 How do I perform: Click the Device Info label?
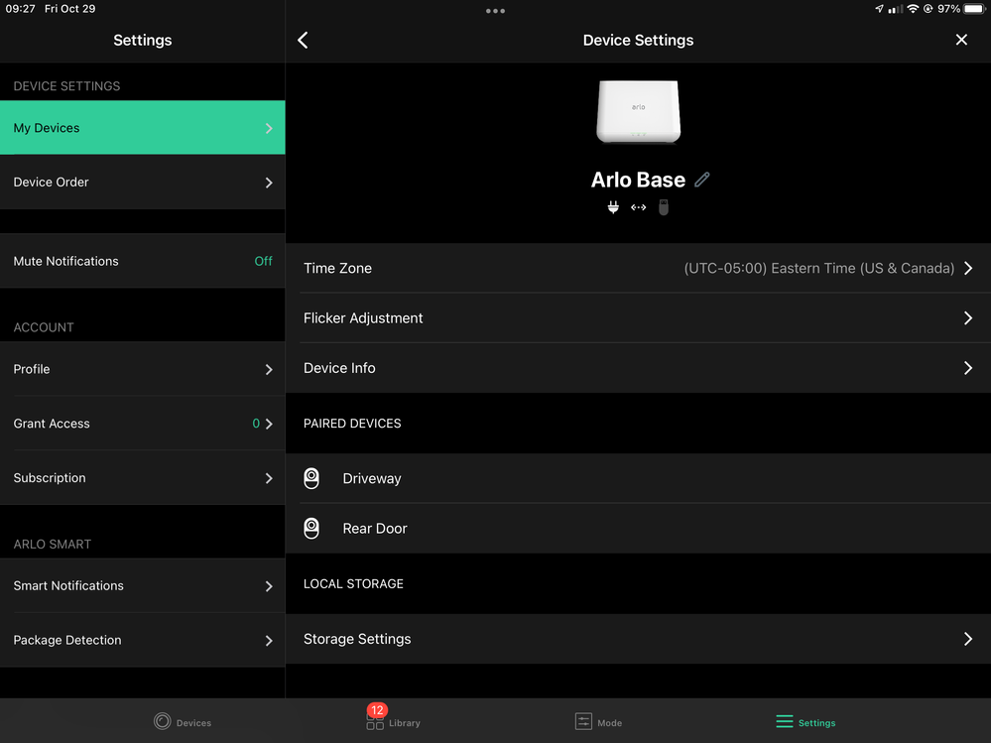pyautogui.click(x=339, y=368)
